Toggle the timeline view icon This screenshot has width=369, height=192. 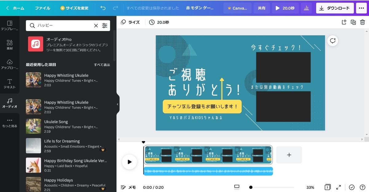237,187
